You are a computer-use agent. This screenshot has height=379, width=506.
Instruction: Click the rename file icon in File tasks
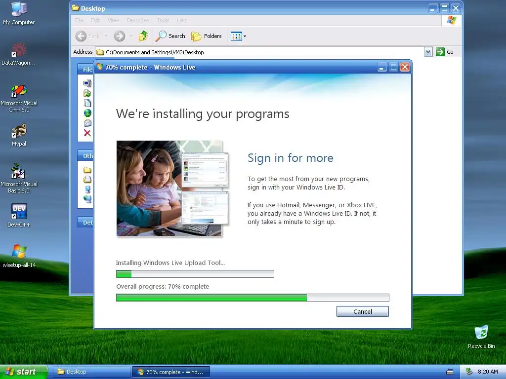[x=87, y=83]
